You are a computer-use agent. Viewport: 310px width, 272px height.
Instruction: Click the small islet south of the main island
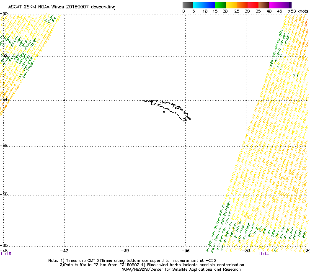[x=164, y=112]
